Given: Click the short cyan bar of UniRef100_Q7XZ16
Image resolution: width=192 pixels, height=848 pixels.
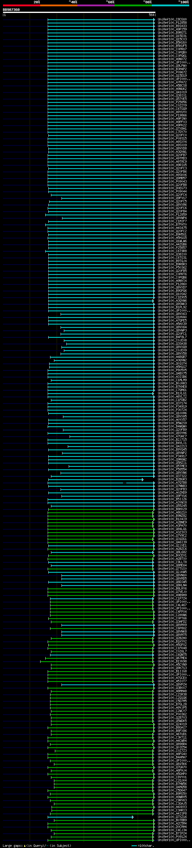Looking at the screenshot, I should pyautogui.click(x=91, y=817).
